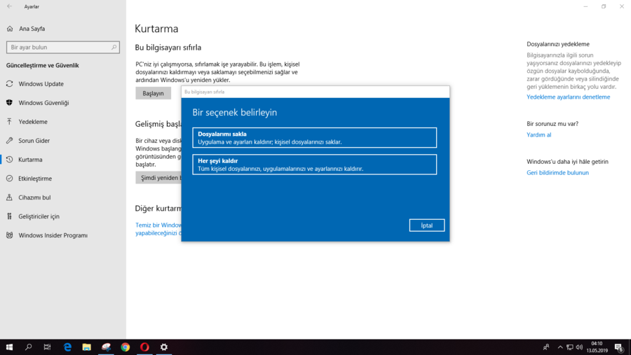Screen dimensions: 631x355
Task: Click the Geliştiriciler için tools icon
Action: click(10, 216)
